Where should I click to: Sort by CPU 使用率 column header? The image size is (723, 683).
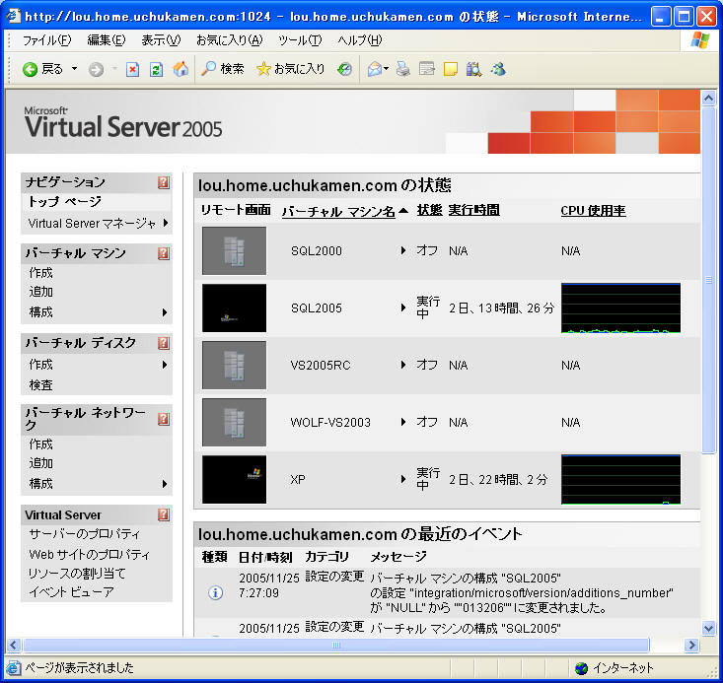(593, 211)
